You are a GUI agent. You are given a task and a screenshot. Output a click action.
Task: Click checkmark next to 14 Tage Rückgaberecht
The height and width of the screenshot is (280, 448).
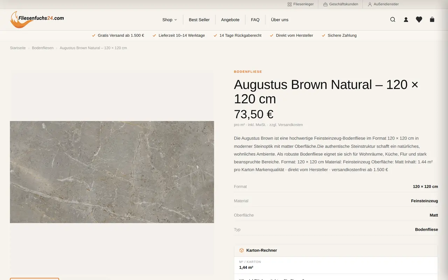215,35
